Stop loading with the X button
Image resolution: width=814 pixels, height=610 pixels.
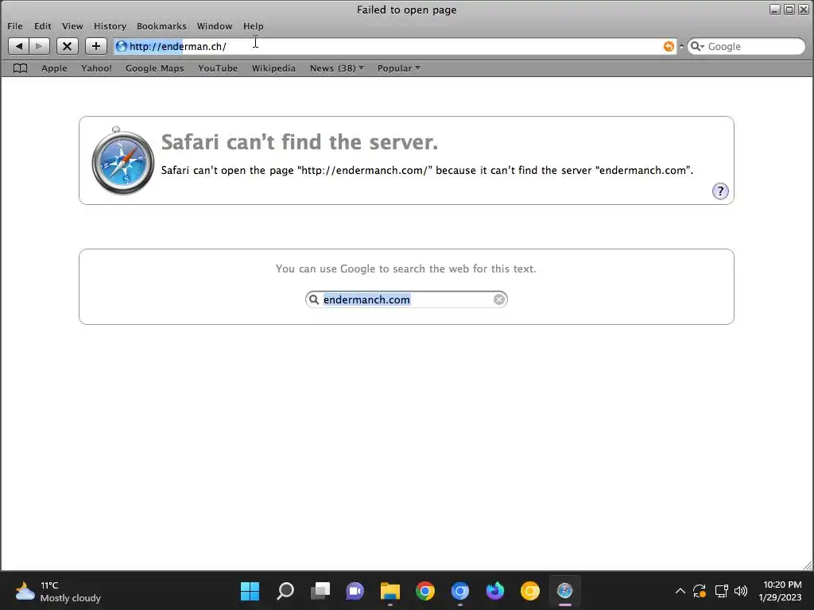pyautogui.click(x=67, y=46)
